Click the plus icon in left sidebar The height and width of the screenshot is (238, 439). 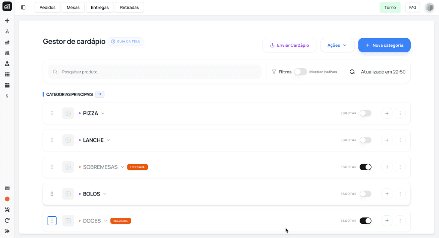pyautogui.click(x=7, y=21)
